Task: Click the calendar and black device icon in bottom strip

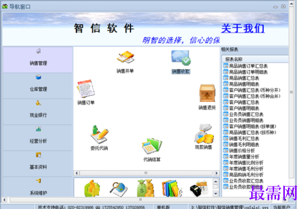Action: click(199, 188)
